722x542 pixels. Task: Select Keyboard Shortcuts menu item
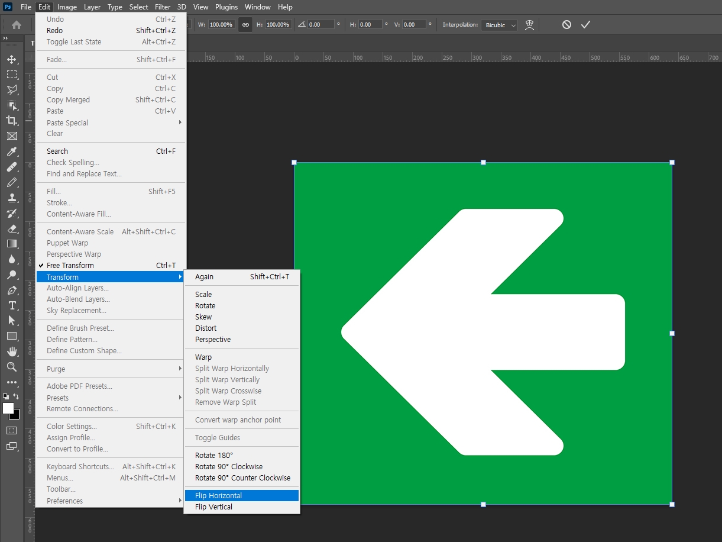(x=111, y=467)
